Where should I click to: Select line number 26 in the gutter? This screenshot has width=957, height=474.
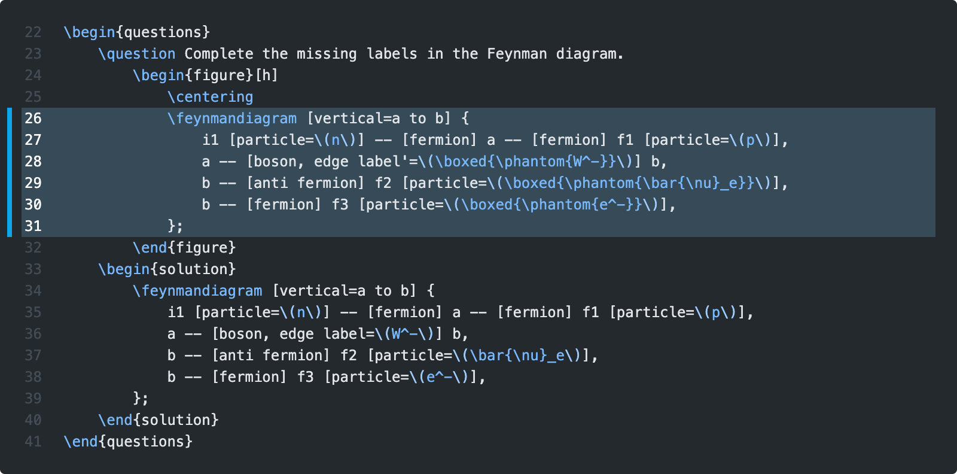pyautogui.click(x=33, y=118)
